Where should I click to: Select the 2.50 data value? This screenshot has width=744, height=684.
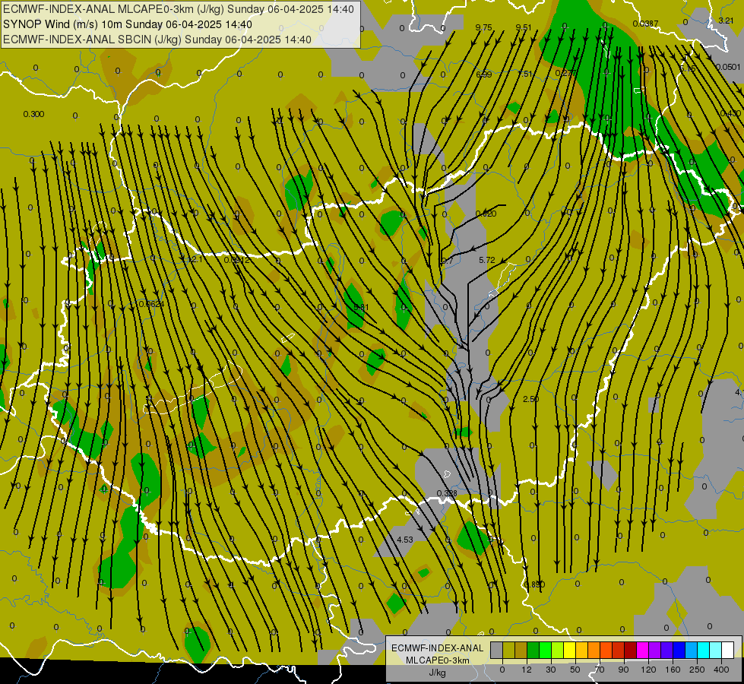[531, 399]
